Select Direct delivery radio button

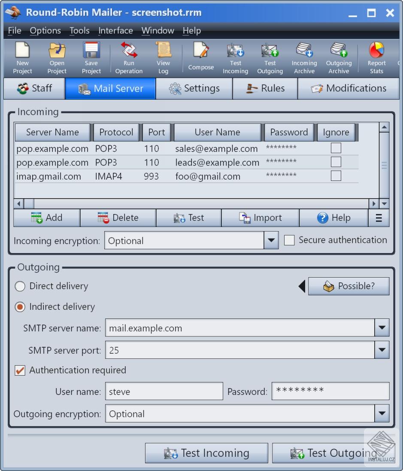20,286
